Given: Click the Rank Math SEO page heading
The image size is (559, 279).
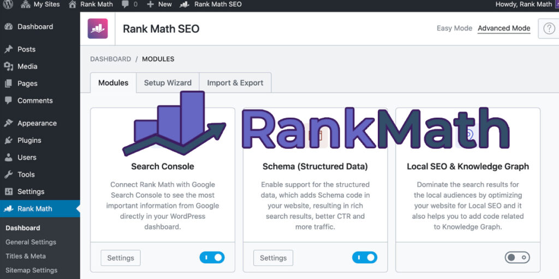Looking at the screenshot, I should pos(161,29).
